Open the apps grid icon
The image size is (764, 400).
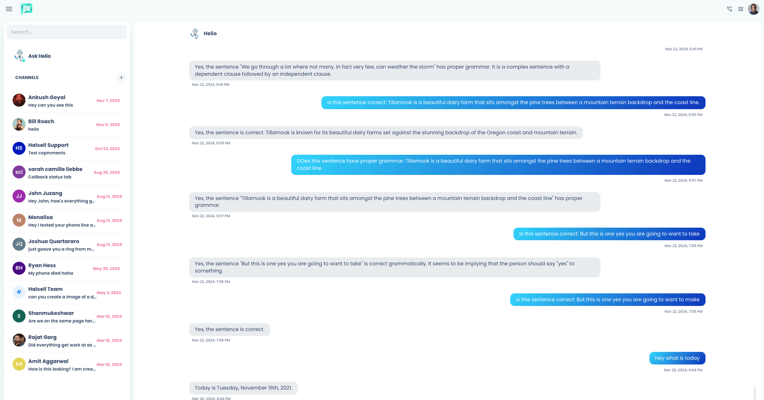click(x=741, y=9)
